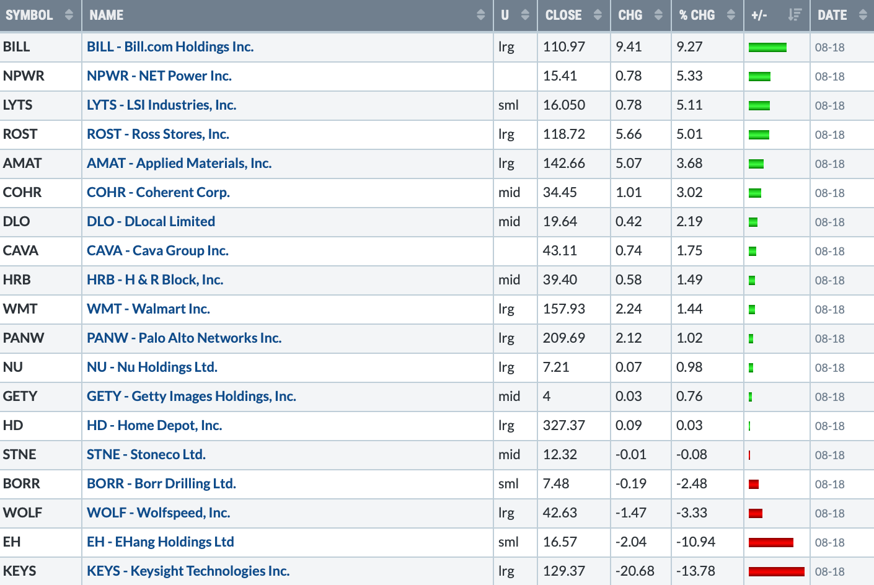Click the +/- descending sort icon

[x=795, y=15]
